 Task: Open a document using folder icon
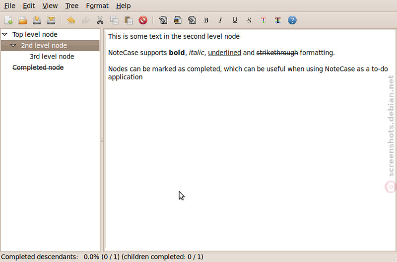click(22, 20)
